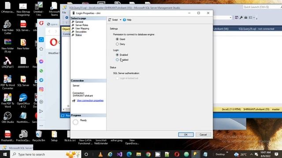Select the Free Video Cutter desktop icon
Viewport: 282px width, 158px height.
pos(7,27)
